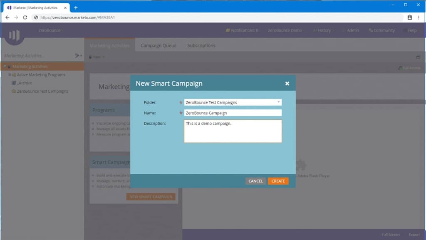Click the Marketing Activities search field
This screenshot has width=426, height=240.
point(38,56)
